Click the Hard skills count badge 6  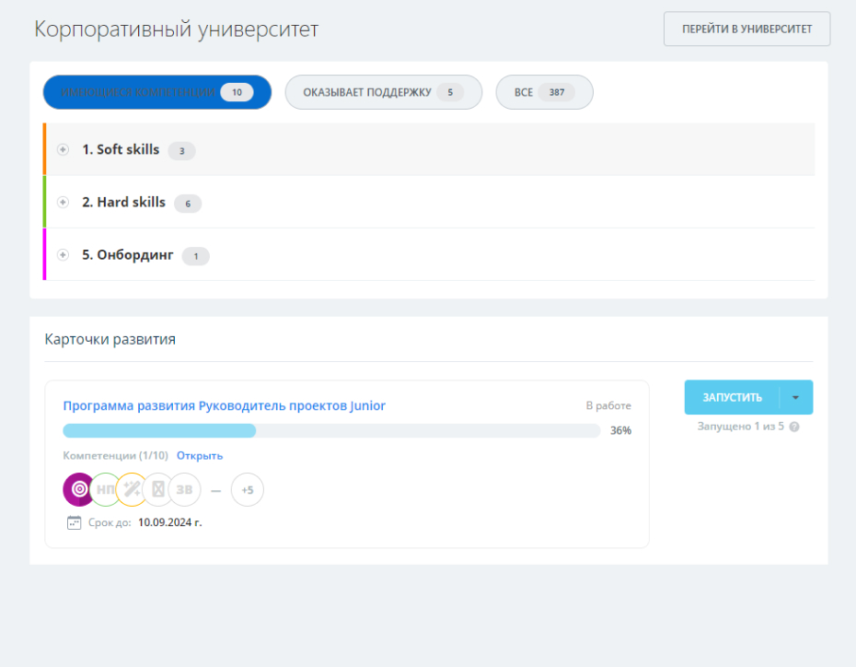click(188, 204)
